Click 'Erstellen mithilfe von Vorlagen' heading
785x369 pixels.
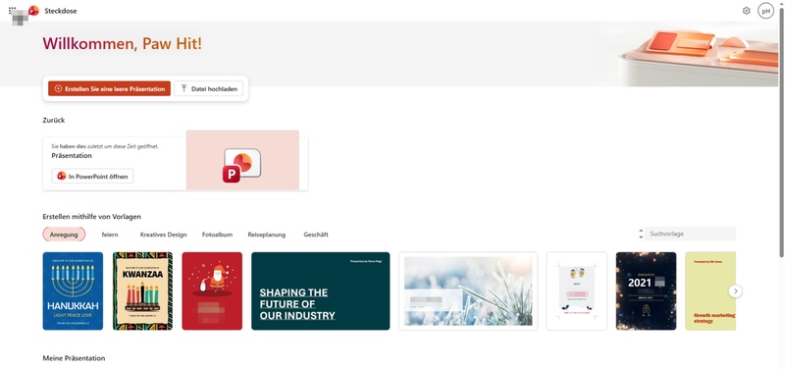pyautogui.click(x=92, y=217)
